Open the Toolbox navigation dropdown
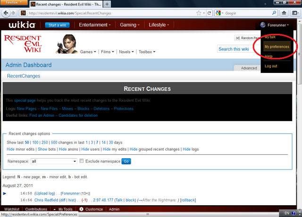302x217 pixels. 147,52
